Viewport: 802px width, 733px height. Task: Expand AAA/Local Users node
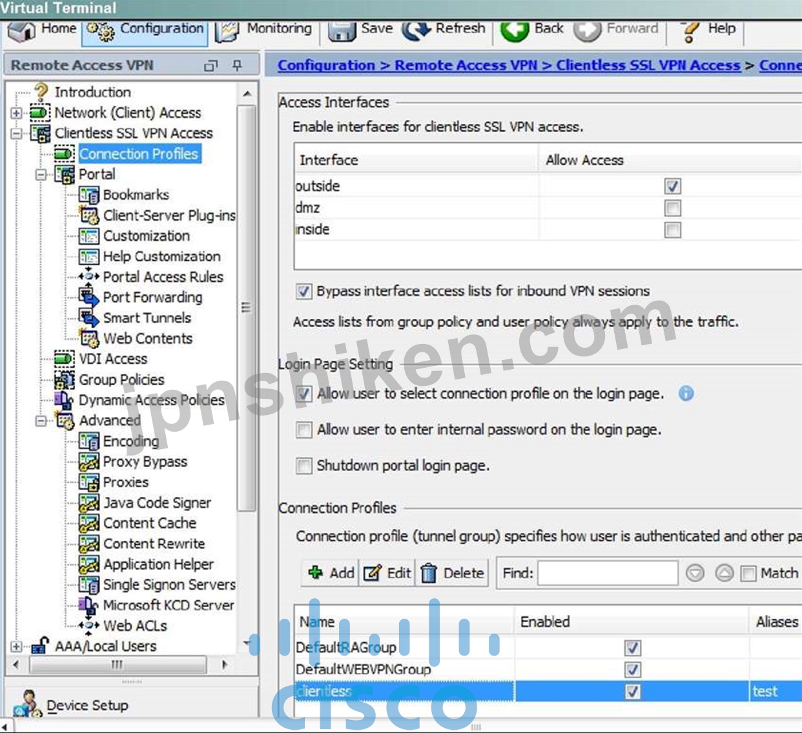click(16, 646)
